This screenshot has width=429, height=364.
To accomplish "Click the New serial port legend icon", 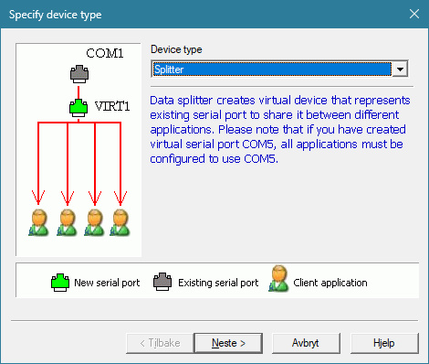I will point(60,283).
